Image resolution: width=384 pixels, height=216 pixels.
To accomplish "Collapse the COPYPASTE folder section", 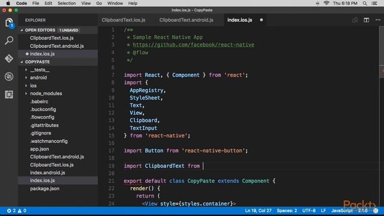I will 22,62.
